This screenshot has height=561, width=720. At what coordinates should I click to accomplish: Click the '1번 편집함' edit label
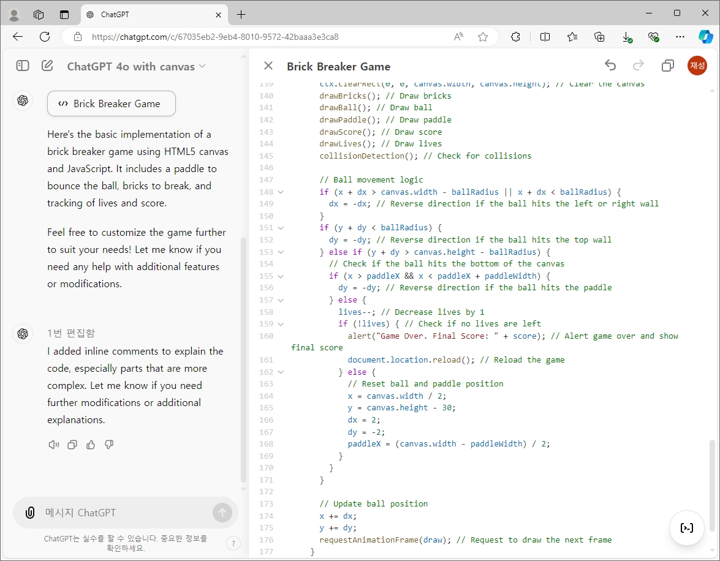pos(71,333)
